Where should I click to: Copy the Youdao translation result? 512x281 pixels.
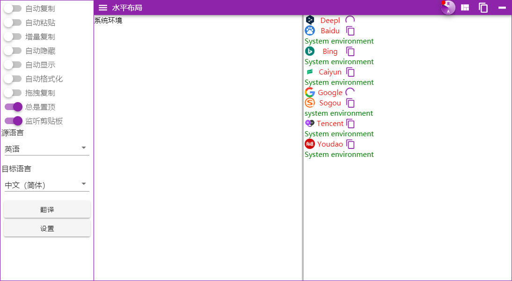point(351,144)
